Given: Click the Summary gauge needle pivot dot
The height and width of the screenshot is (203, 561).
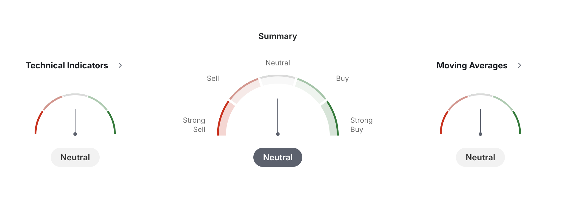Looking at the screenshot, I should click(x=278, y=134).
